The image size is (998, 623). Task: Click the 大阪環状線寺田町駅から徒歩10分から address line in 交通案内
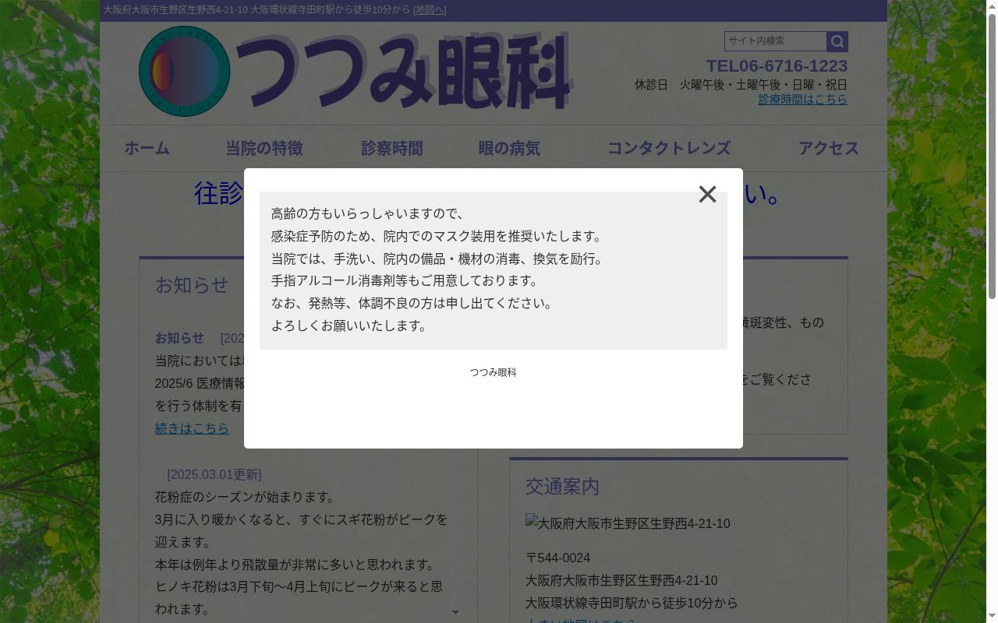pos(632,604)
